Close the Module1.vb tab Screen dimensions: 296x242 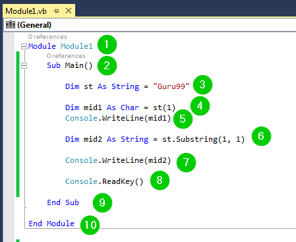click(69, 11)
